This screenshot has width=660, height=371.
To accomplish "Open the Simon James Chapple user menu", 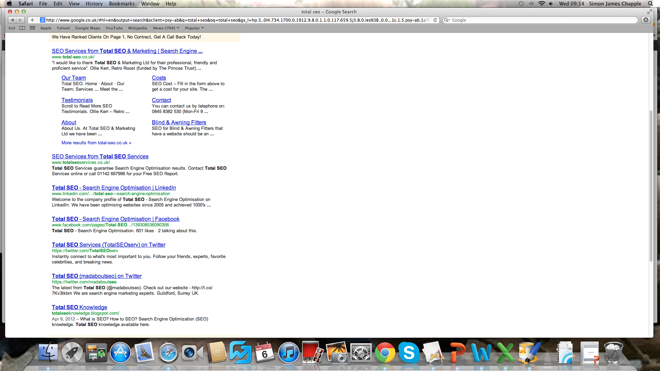I will tap(615, 3).
